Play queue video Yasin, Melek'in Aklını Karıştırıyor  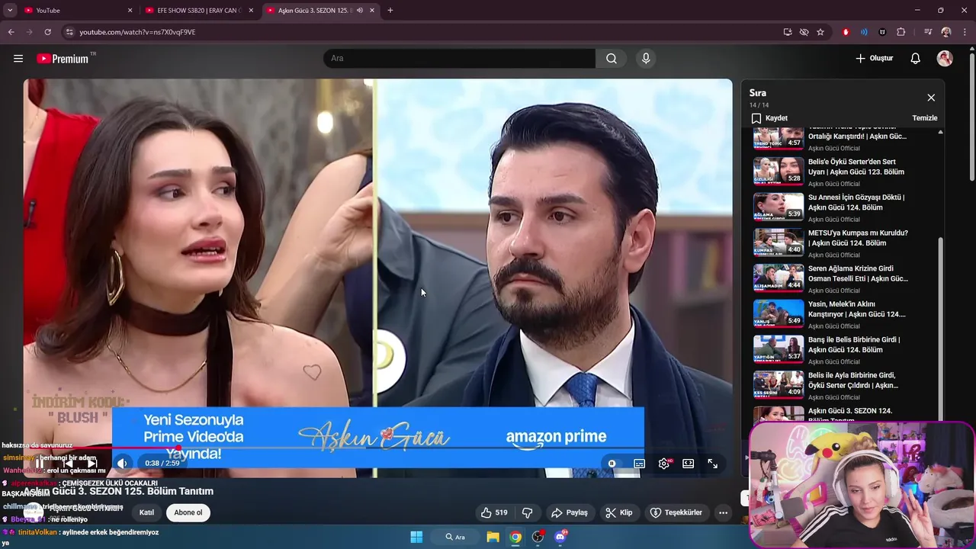[843, 314]
